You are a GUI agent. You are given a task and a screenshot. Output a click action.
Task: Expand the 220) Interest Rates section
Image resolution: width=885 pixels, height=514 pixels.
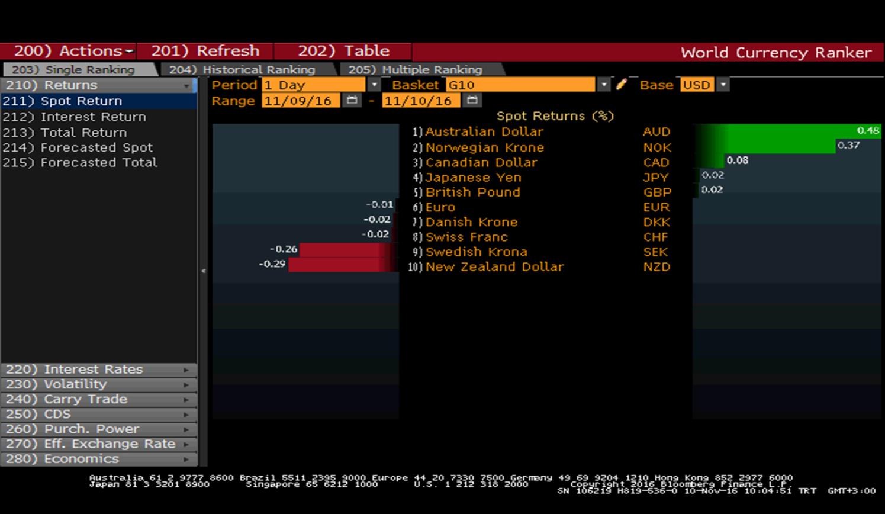pyautogui.click(x=98, y=370)
